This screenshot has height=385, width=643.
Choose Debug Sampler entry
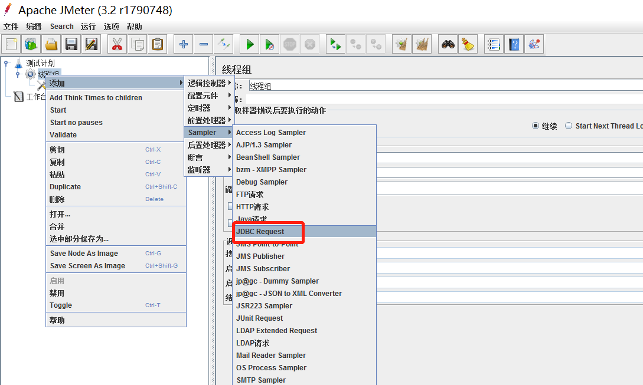(x=304, y=182)
